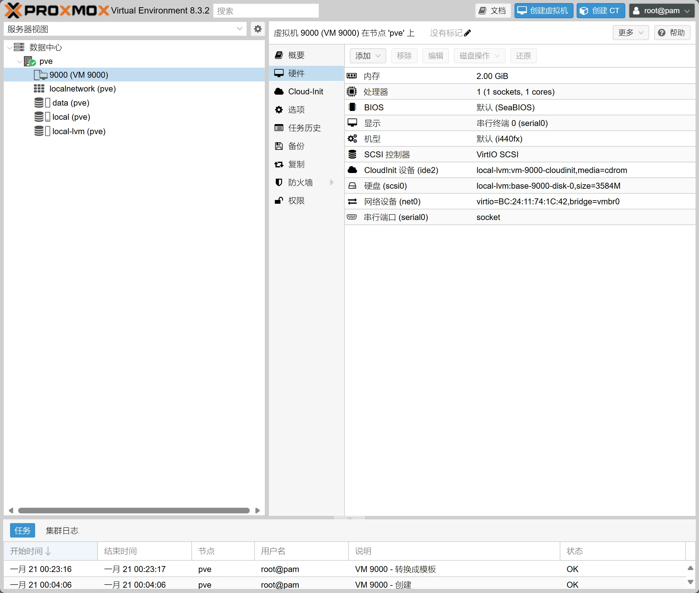699x593 pixels.
Task: Open the Cloud-Init cloud icon section
Action: (279, 92)
